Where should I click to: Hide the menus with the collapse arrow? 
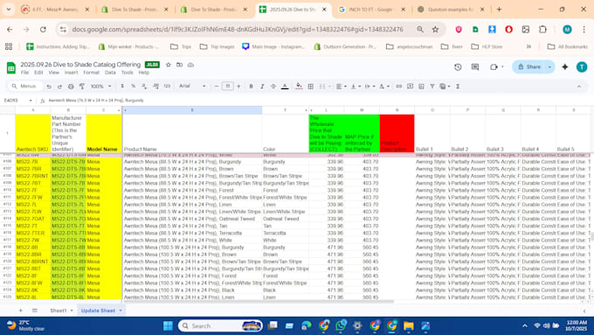(x=579, y=87)
